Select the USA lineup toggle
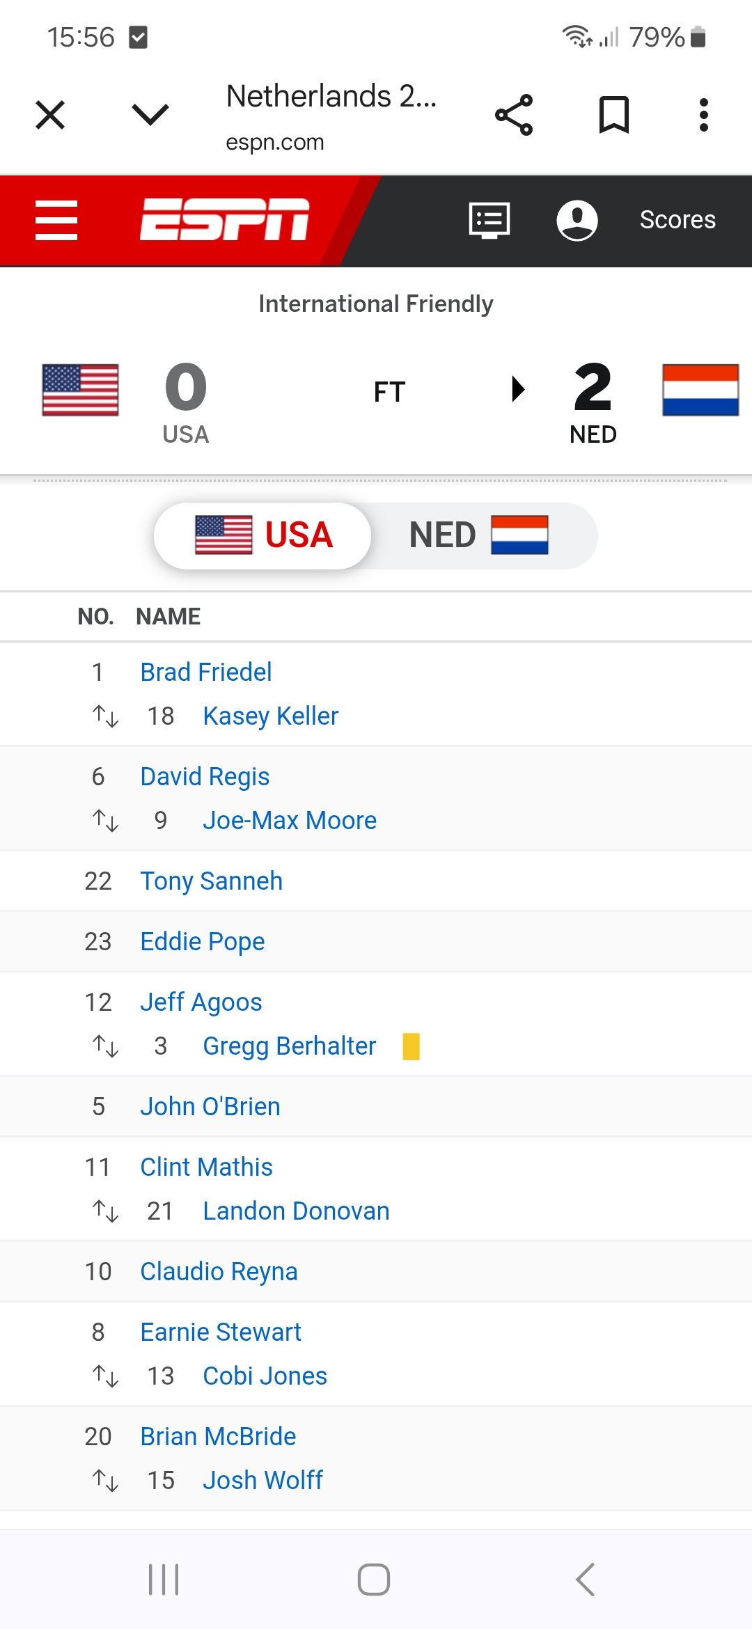The width and height of the screenshot is (752, 1629). click(x=263, y=535)
